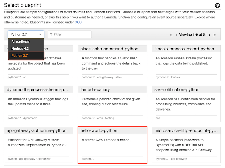Click the DynamoDB trigger description text
The height and width of the screenshot is (168, 225).
point(38,102)
